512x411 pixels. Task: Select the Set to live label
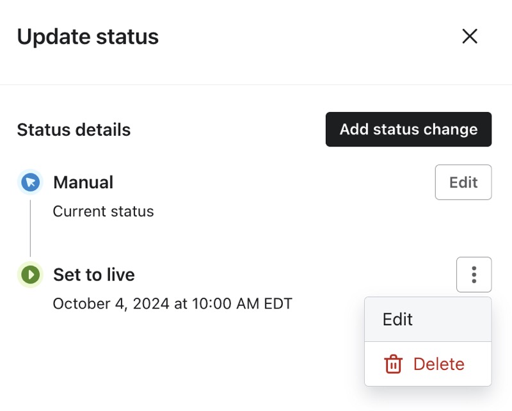coord(94,275)
